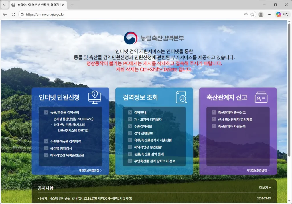Open the browser profile icon
The height and width of the screenshot is (204, 292).
coord(261,14)
